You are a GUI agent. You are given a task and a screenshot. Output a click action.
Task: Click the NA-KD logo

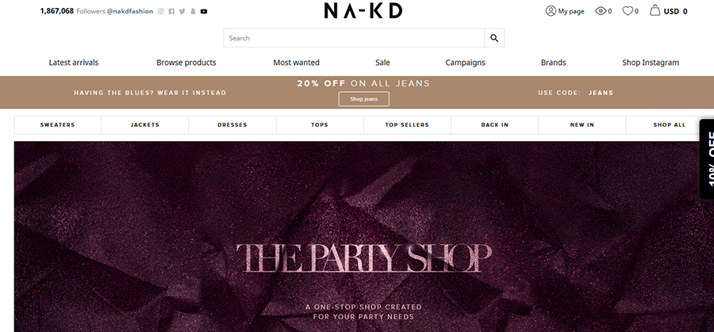click(x=363, y=10)
